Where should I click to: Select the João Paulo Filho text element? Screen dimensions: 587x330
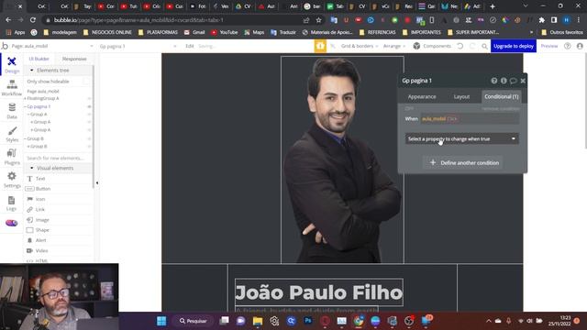[319, 292]
